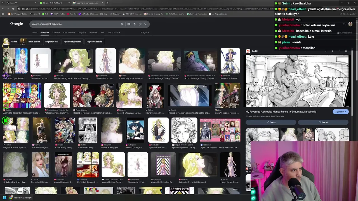358x201 pixels.
Task: Switch to Stream - Kick Dashboard tab
Action: (55, 3)
